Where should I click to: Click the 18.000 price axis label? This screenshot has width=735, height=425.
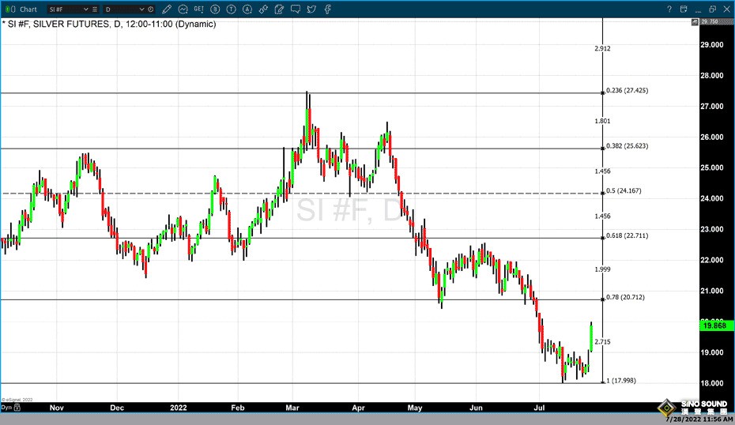[x=711, y=383]
